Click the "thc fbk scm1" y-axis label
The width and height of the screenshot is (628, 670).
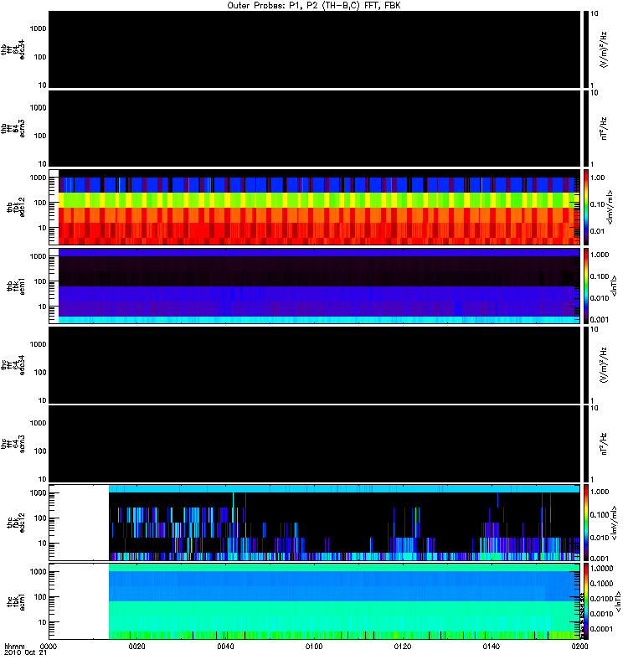[16, 602]
